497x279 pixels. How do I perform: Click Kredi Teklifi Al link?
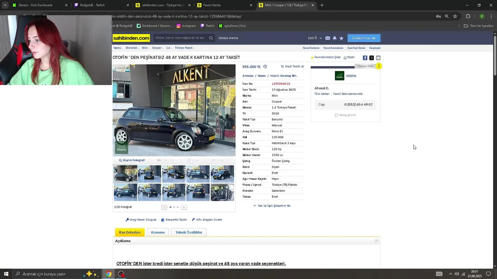292,67
